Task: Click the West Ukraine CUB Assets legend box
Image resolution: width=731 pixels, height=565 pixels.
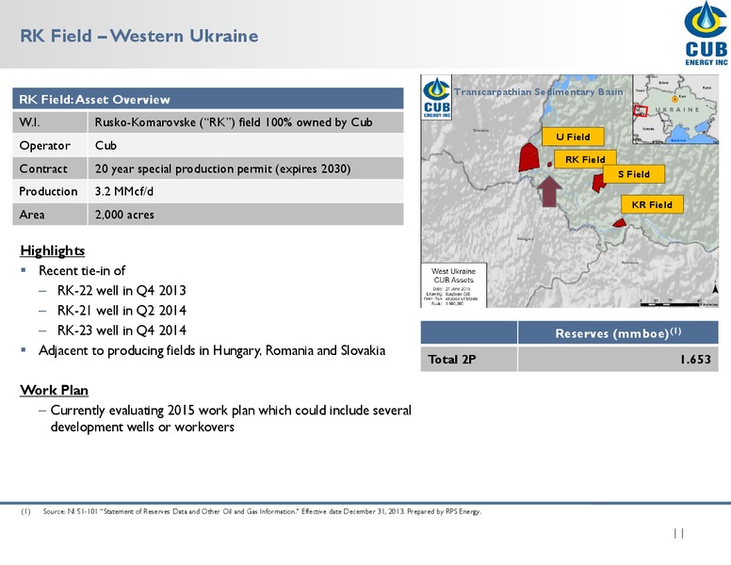Action: pyautogui.click(x=454, y=285)
